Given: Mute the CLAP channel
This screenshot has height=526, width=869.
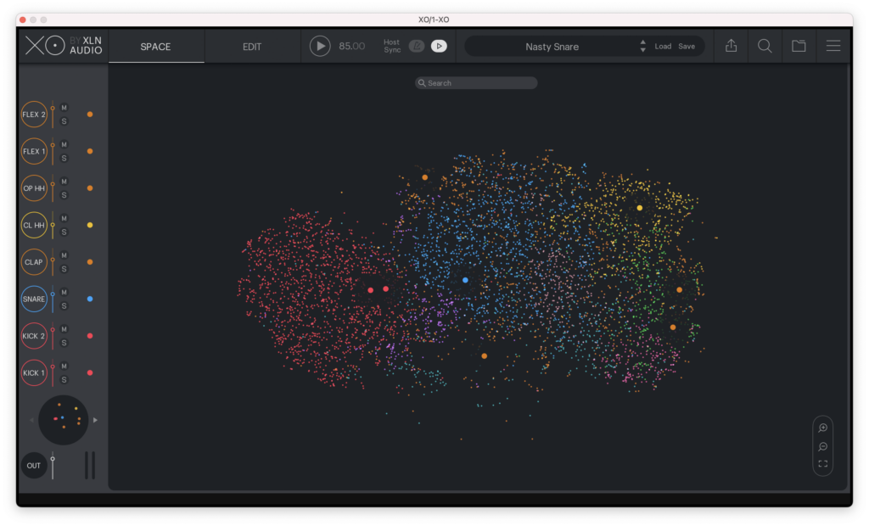Looking at the screenshot, I should pos(64,255).
